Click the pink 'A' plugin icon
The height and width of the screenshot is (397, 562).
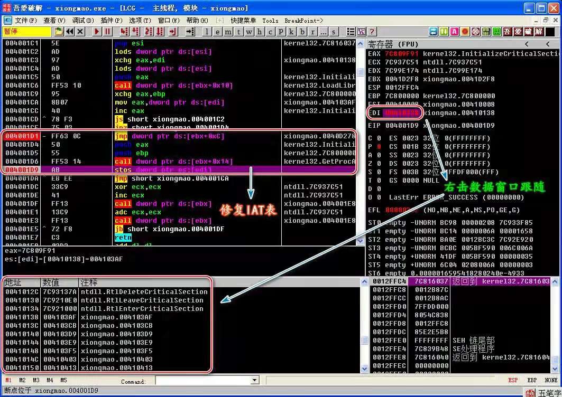pyautogui.click(x=455, y=32)
